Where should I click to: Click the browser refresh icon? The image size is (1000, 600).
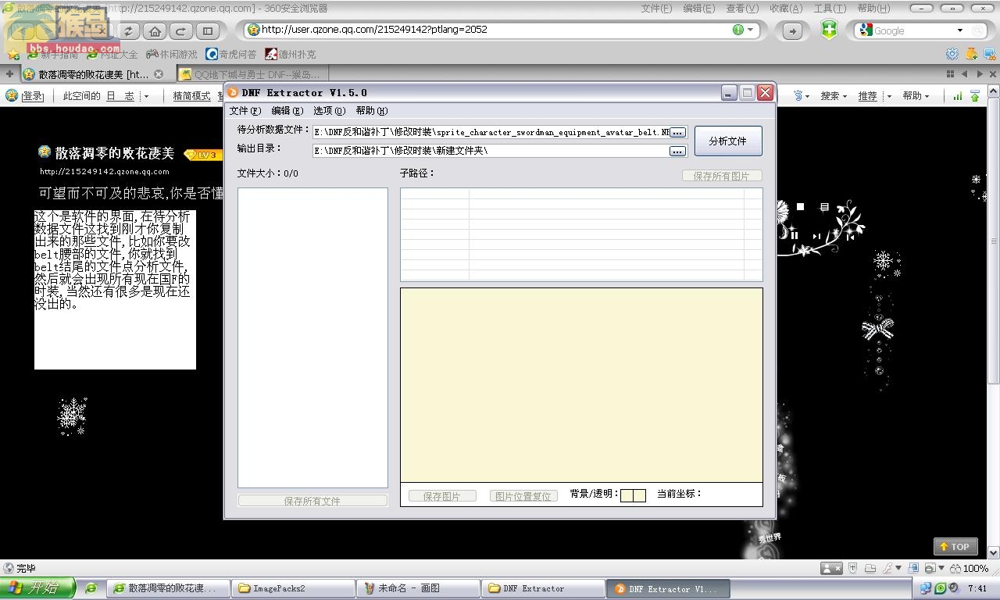point(129,31)
